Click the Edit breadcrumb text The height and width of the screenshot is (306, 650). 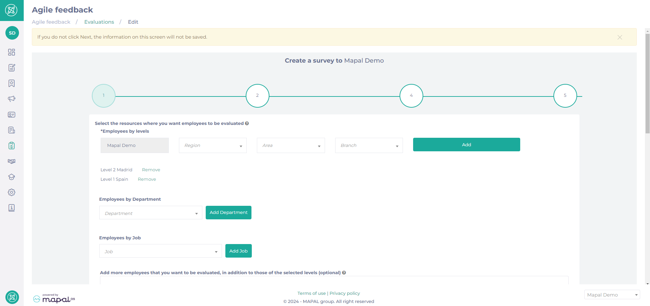133,22
